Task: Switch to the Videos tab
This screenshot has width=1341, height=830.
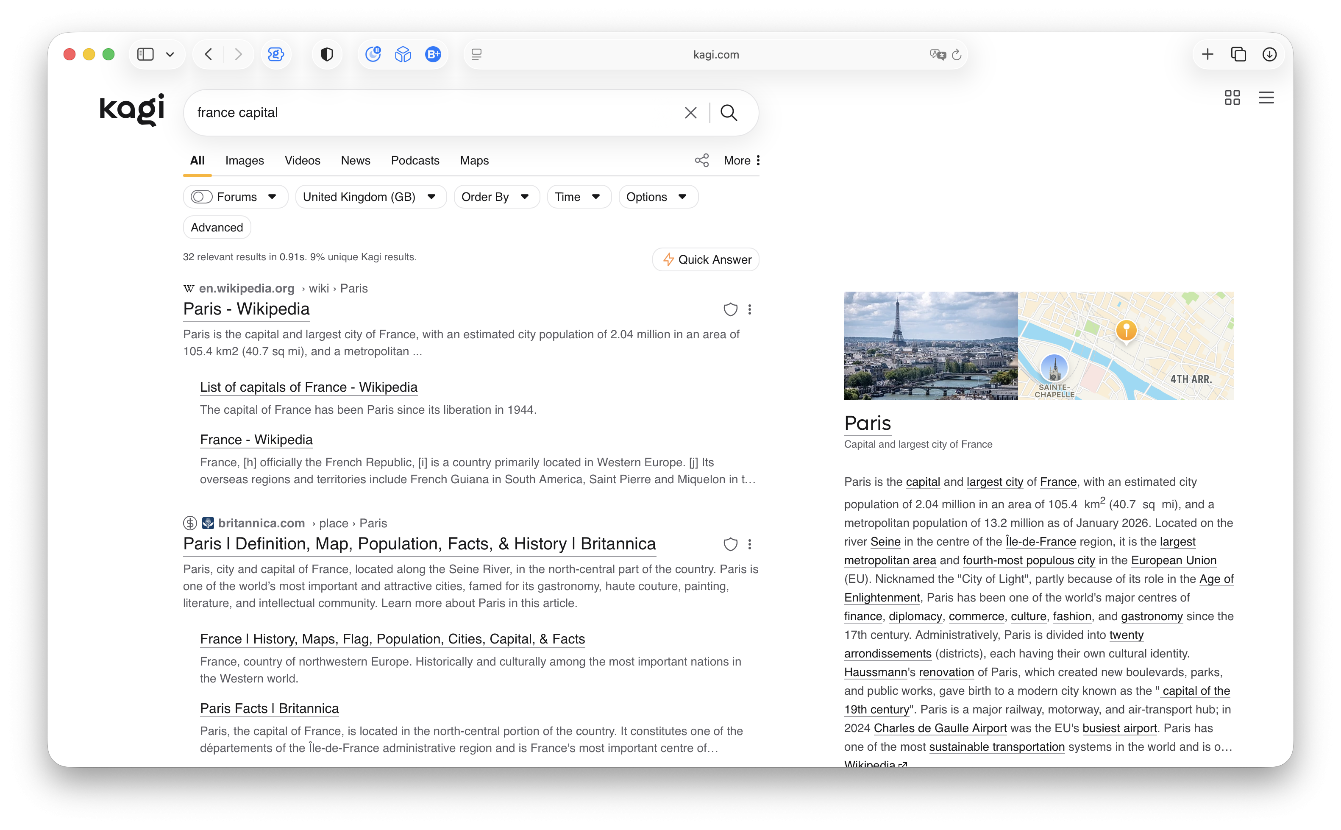Action: coord(302,160)
